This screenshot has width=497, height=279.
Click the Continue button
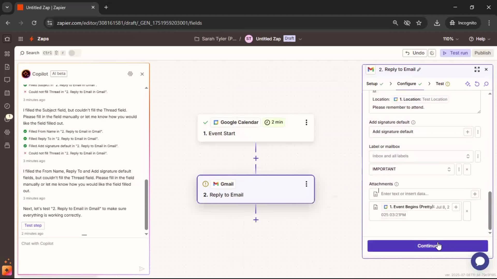[x=428, y=246]
